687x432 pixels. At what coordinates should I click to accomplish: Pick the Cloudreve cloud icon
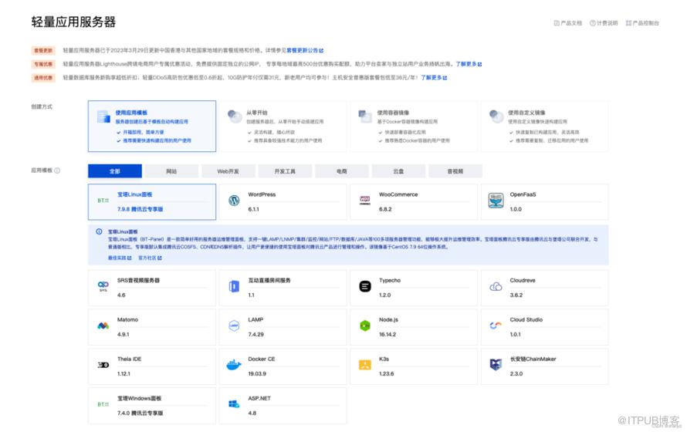pos(496,286)
